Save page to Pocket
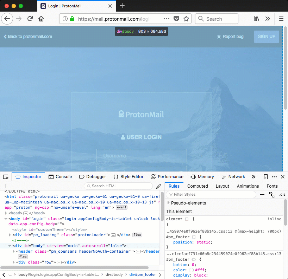The width and height of the screenshot is (288, 279). [176, 19]
